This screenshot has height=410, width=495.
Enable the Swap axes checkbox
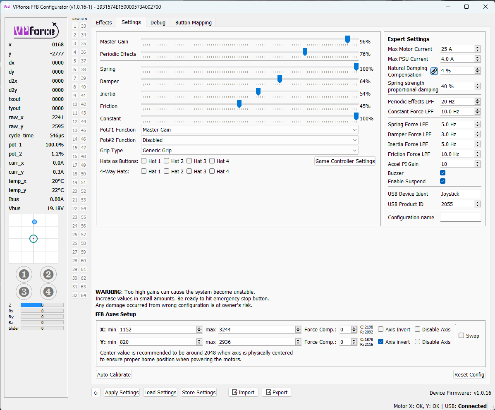[x=461, y=336]
